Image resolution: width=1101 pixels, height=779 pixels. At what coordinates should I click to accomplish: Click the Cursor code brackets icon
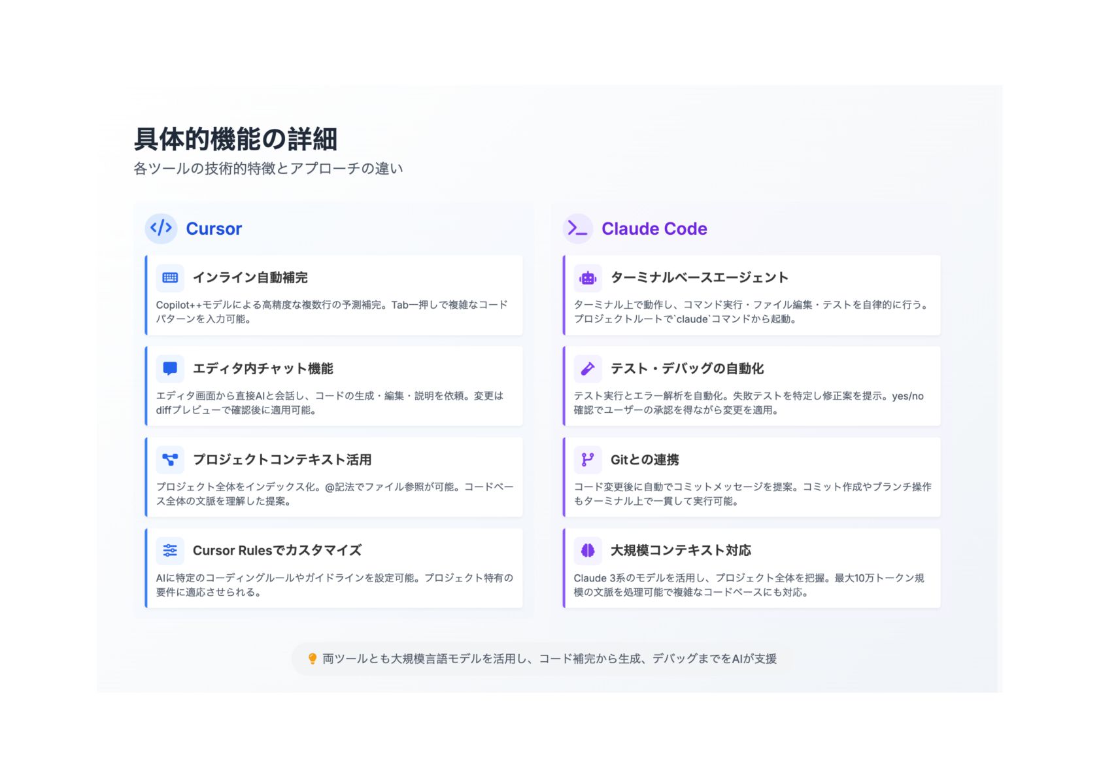point(161,228)
